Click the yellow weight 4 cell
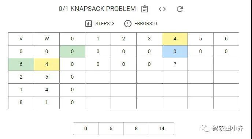The image size is (252, 139). 47,64
